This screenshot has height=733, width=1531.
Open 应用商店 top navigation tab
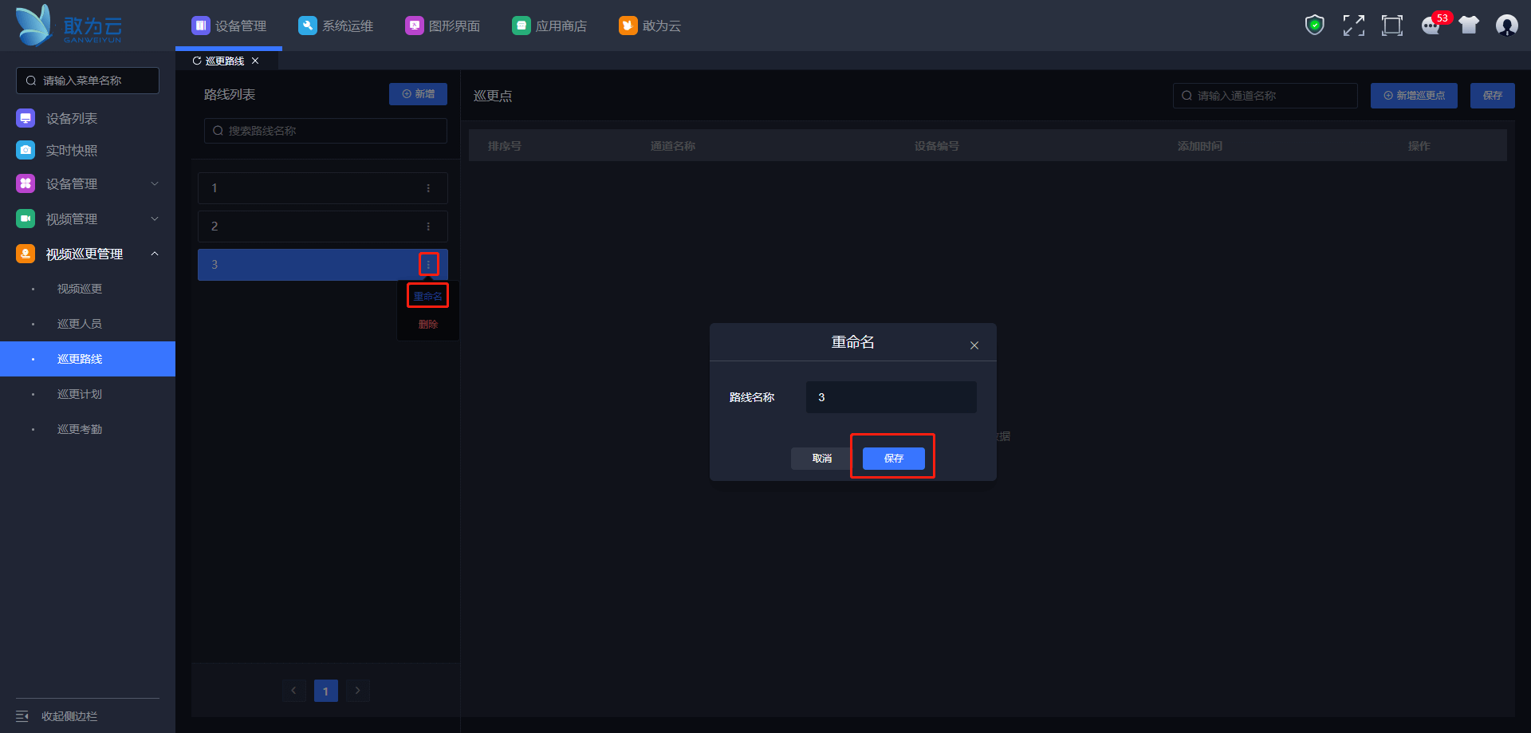(x=549, y=26)
